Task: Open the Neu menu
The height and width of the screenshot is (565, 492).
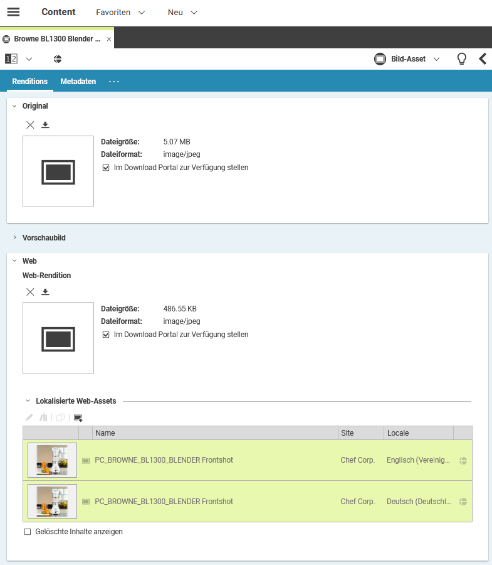Action: click(x=182, y=13)
